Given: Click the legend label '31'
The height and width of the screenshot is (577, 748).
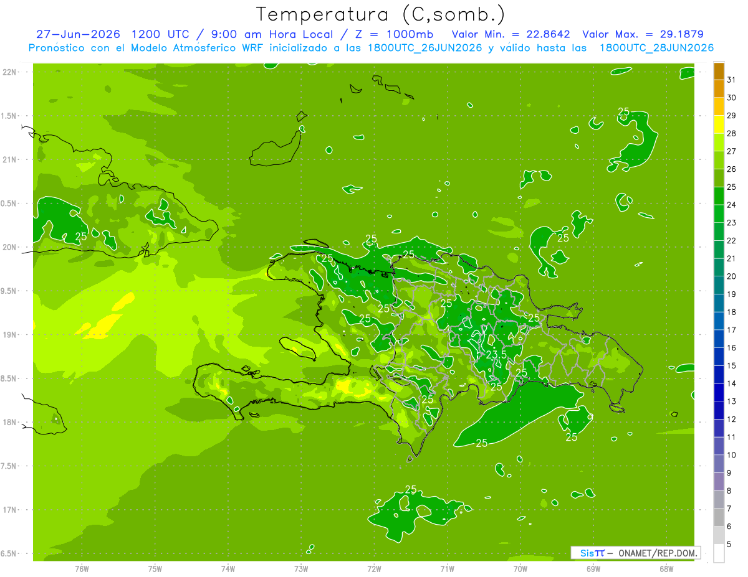Looking at the screenshot, I should [732, 80].
